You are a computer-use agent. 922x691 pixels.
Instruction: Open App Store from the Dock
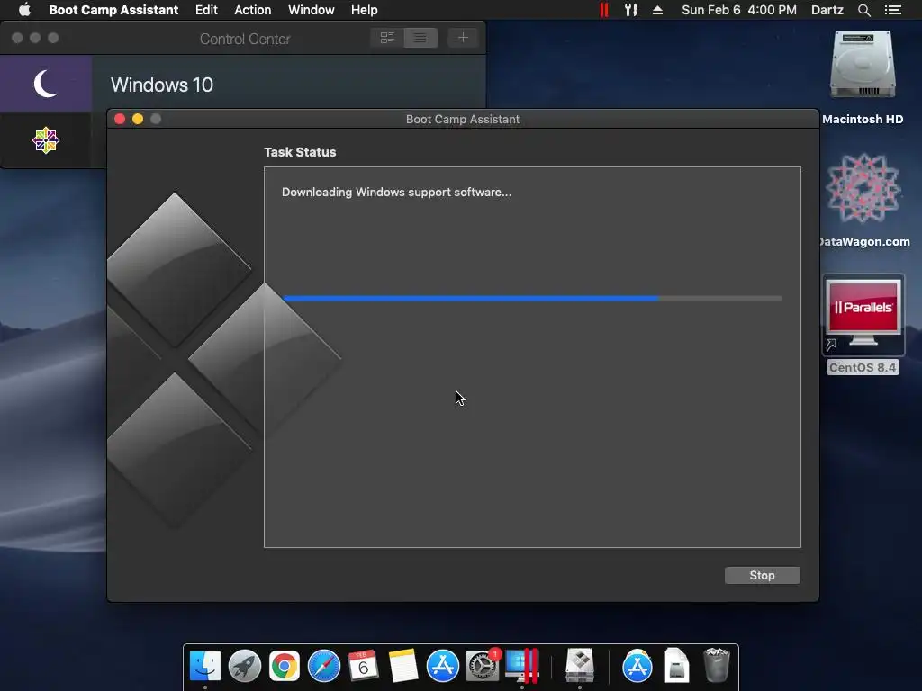(442, 667)
